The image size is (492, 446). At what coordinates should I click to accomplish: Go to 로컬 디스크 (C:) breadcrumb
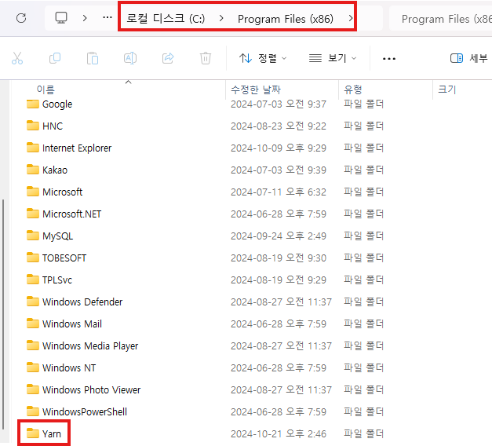166,19
